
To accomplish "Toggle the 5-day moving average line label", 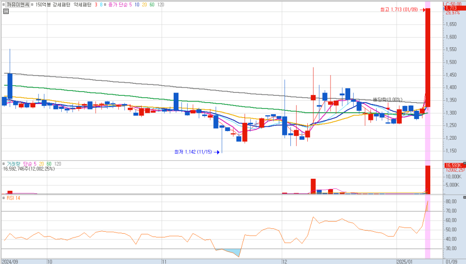I will coord(130,4).
